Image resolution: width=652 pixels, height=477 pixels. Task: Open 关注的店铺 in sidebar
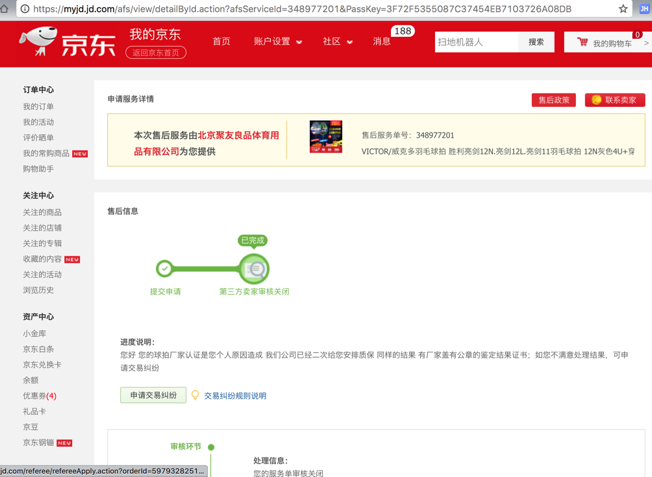(42, 228)
